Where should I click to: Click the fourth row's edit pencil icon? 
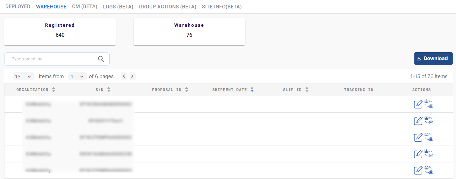(418, 154)
